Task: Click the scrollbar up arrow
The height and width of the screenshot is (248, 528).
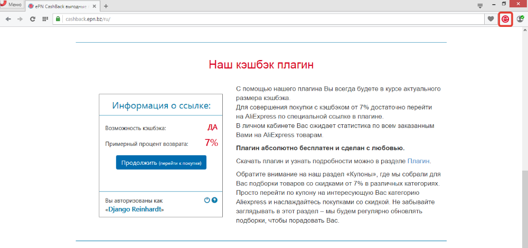Action: 525,30
